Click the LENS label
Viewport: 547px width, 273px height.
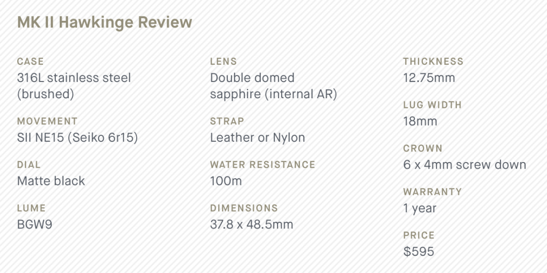coord(223,61)
